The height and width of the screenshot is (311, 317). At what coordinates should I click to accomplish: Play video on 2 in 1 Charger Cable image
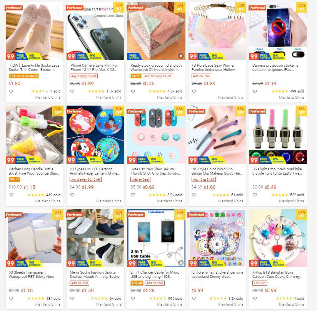[x=181, y=263]
